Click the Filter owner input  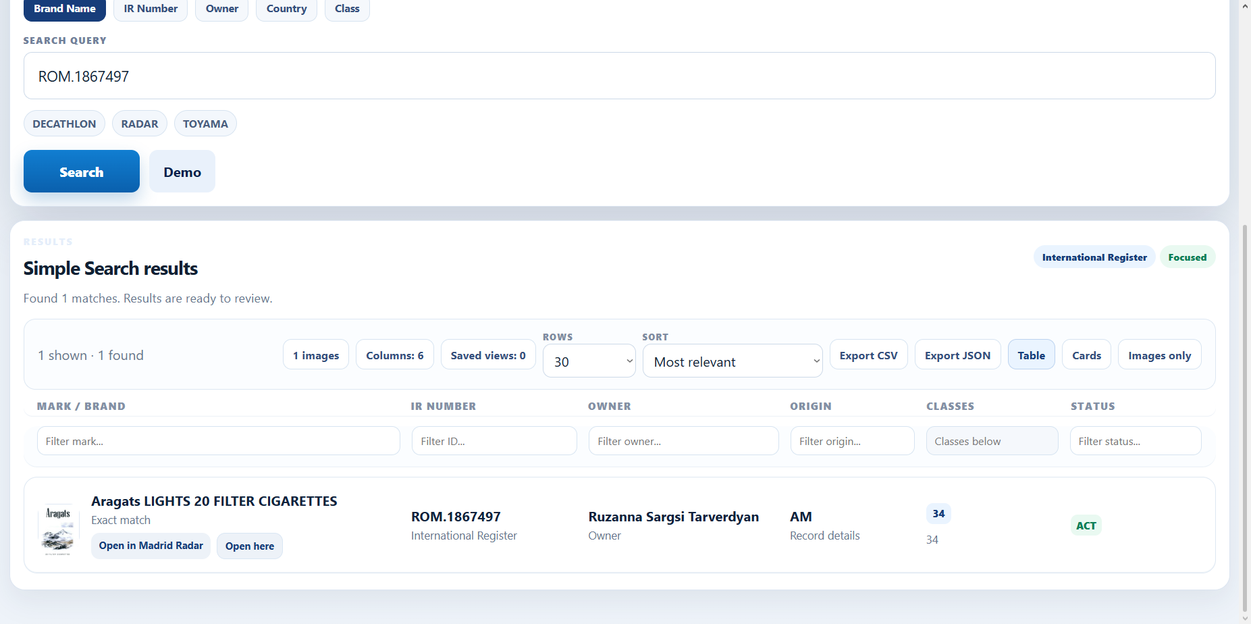pos(684,441)
